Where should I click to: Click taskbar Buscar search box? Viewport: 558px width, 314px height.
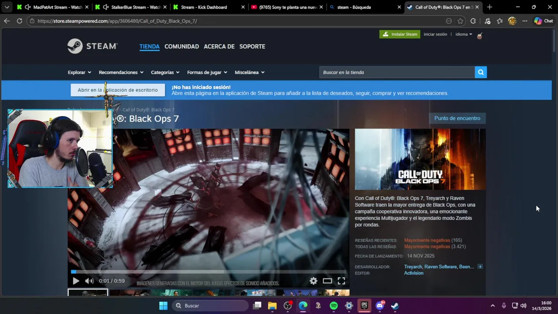[x=211, y=306]
